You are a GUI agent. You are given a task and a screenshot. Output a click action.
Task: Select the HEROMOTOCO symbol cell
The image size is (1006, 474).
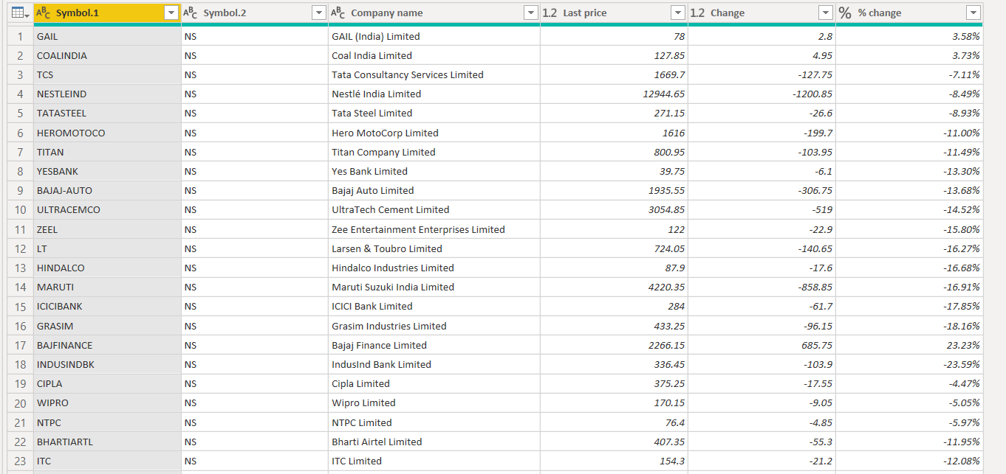(x=71, y=133)
